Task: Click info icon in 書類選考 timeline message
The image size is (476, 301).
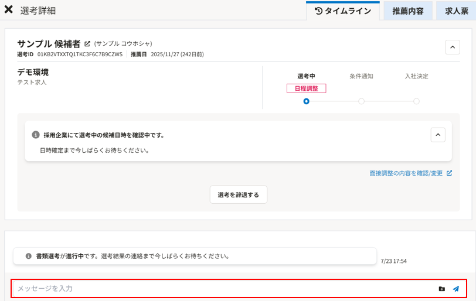Action: [x=28, y=256]
